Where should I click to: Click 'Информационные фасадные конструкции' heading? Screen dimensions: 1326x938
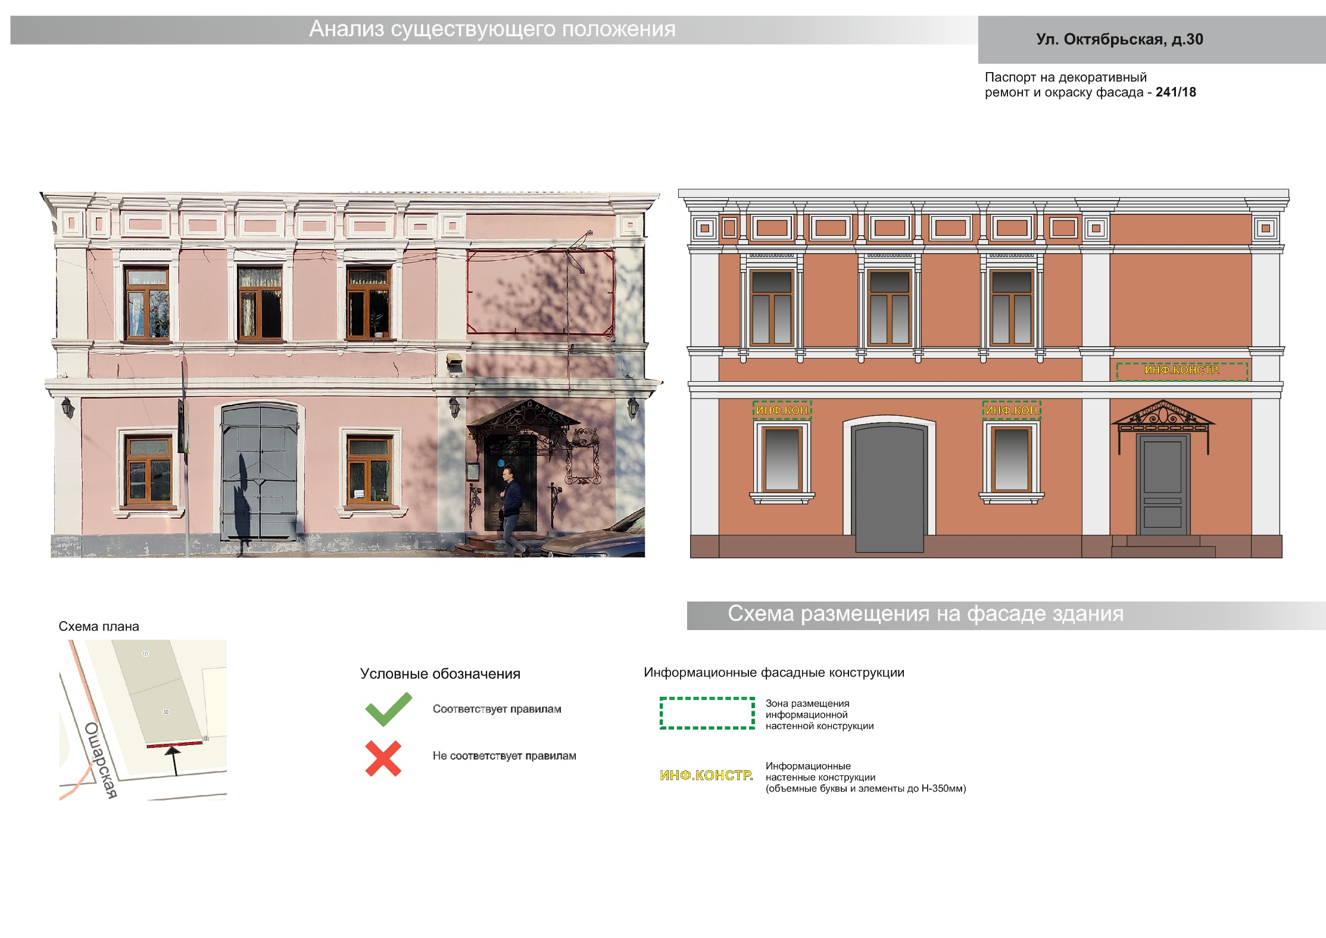[774, 672]
